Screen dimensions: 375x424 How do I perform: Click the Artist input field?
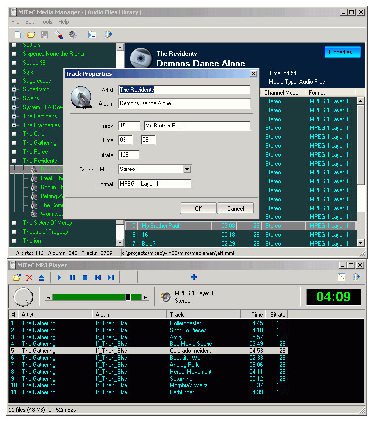[185, 90]
